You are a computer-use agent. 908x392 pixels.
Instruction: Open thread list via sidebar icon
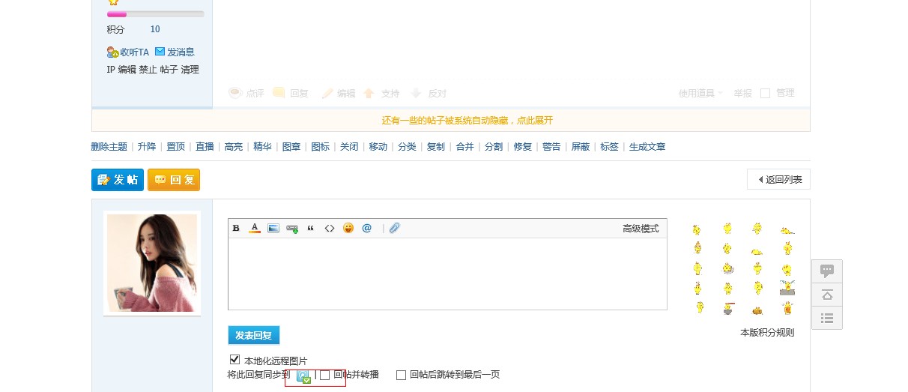coord(827,318)
